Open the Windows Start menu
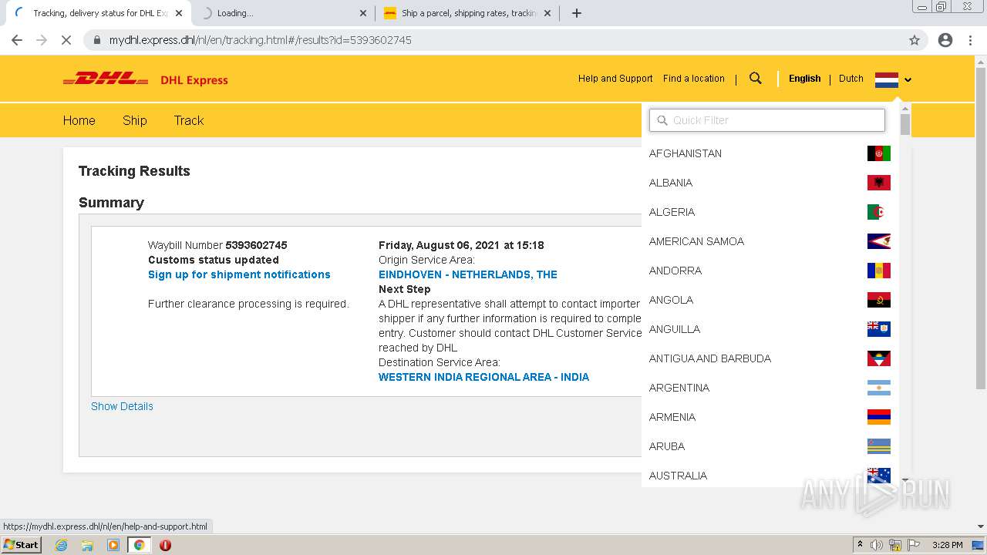 [21, 544]
